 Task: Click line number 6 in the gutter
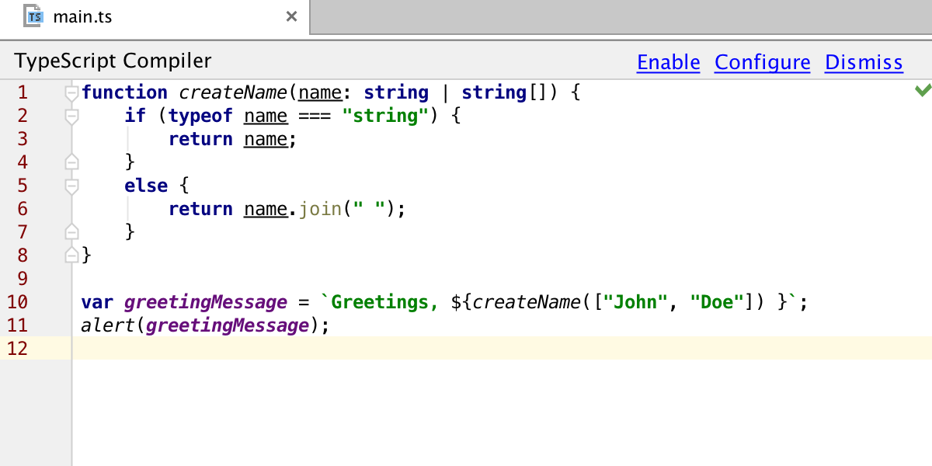pyautogui.click(x=22, y=209)
